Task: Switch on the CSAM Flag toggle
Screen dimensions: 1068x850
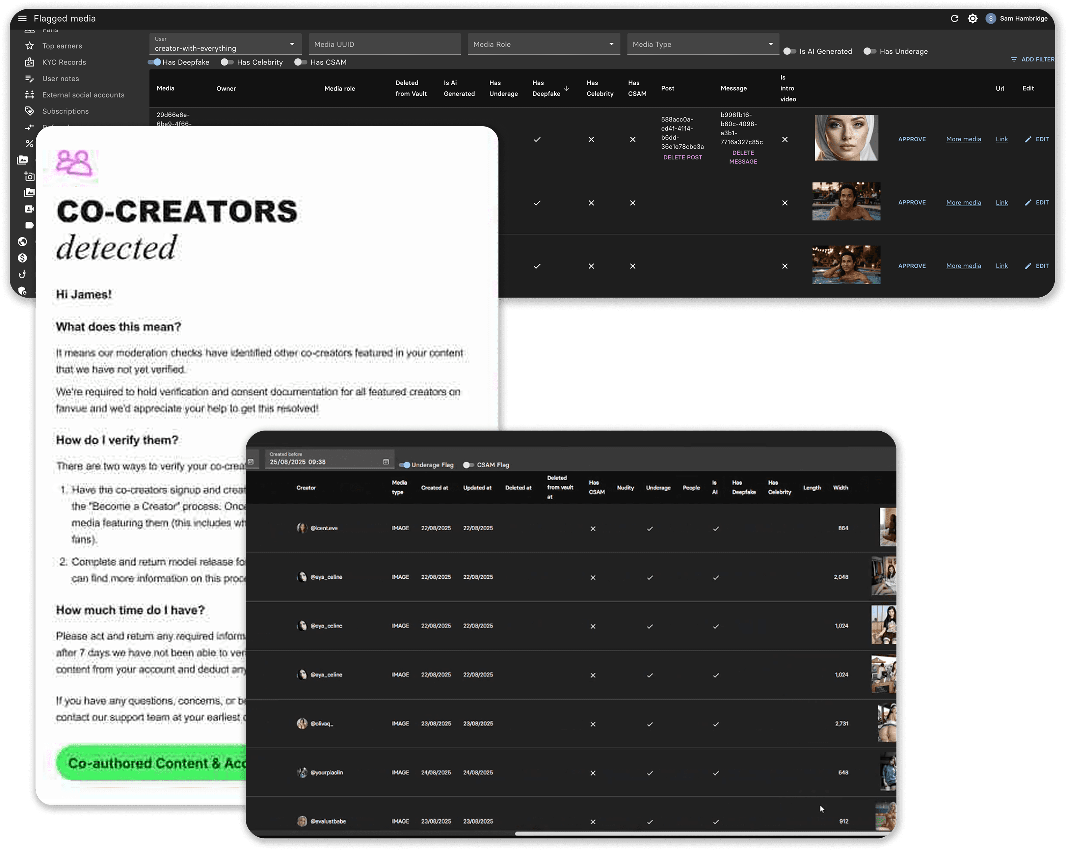Action: [x=468, y=465]
